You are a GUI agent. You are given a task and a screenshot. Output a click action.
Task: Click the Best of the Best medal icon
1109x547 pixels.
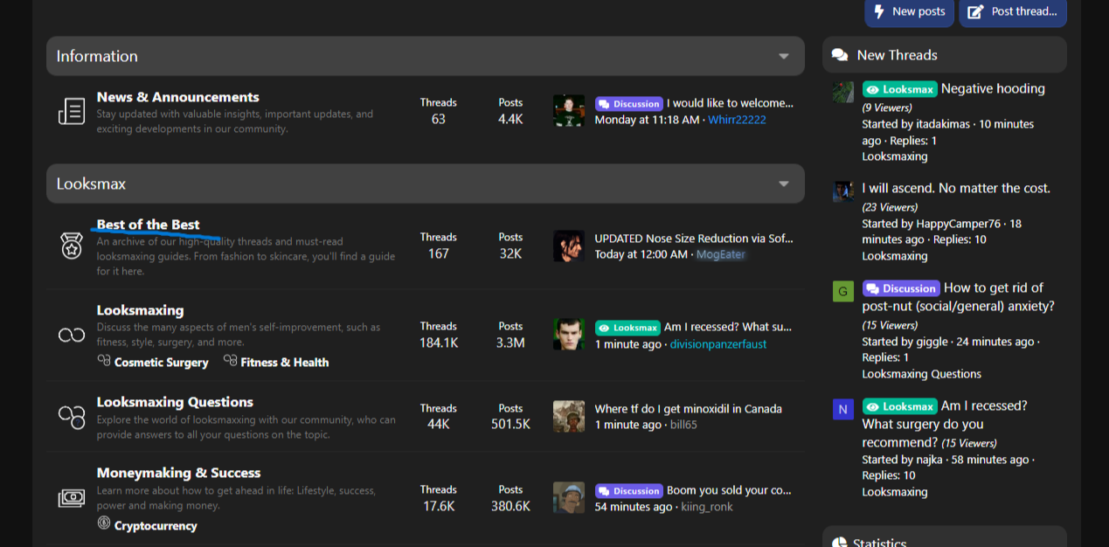point(72,246)
